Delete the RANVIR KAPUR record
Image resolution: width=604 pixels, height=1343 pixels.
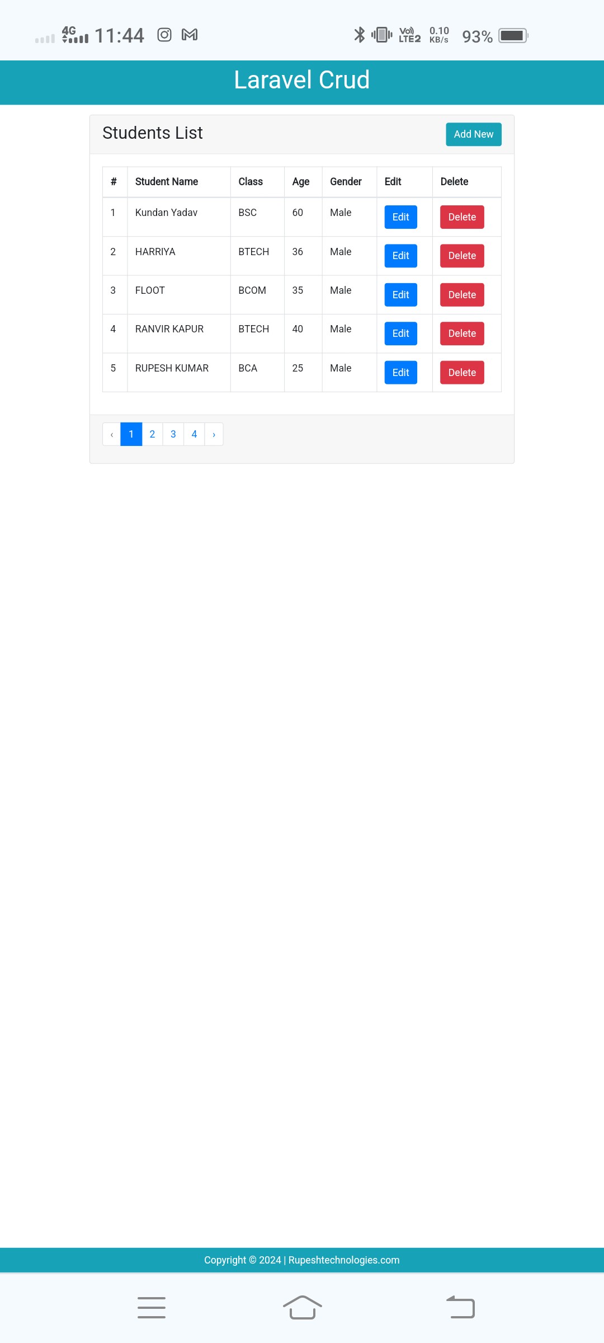[x=462, y=334]
